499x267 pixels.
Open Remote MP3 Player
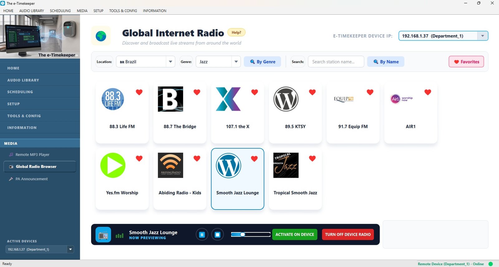pyautogui.click(x=40, y=155)
